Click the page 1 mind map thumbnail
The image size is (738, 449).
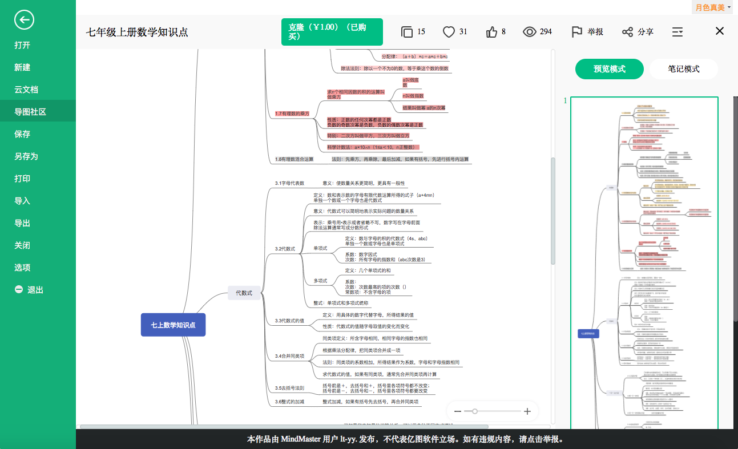[x=644, y=263]
